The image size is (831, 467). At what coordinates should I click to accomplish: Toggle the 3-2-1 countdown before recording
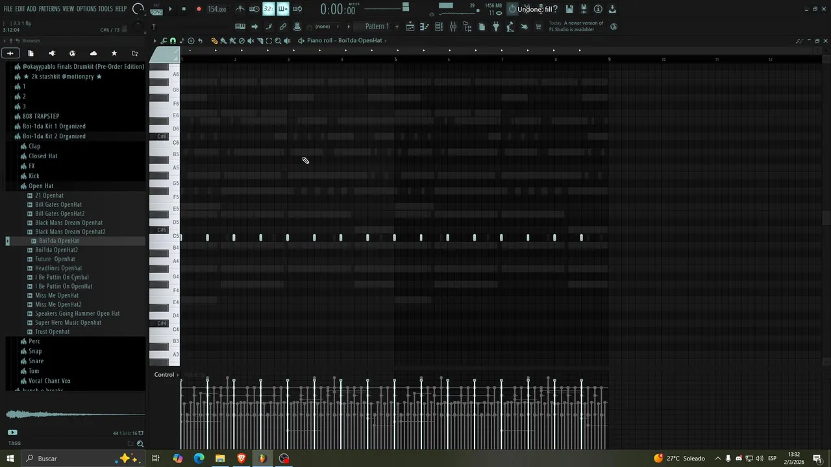(269, 9)
